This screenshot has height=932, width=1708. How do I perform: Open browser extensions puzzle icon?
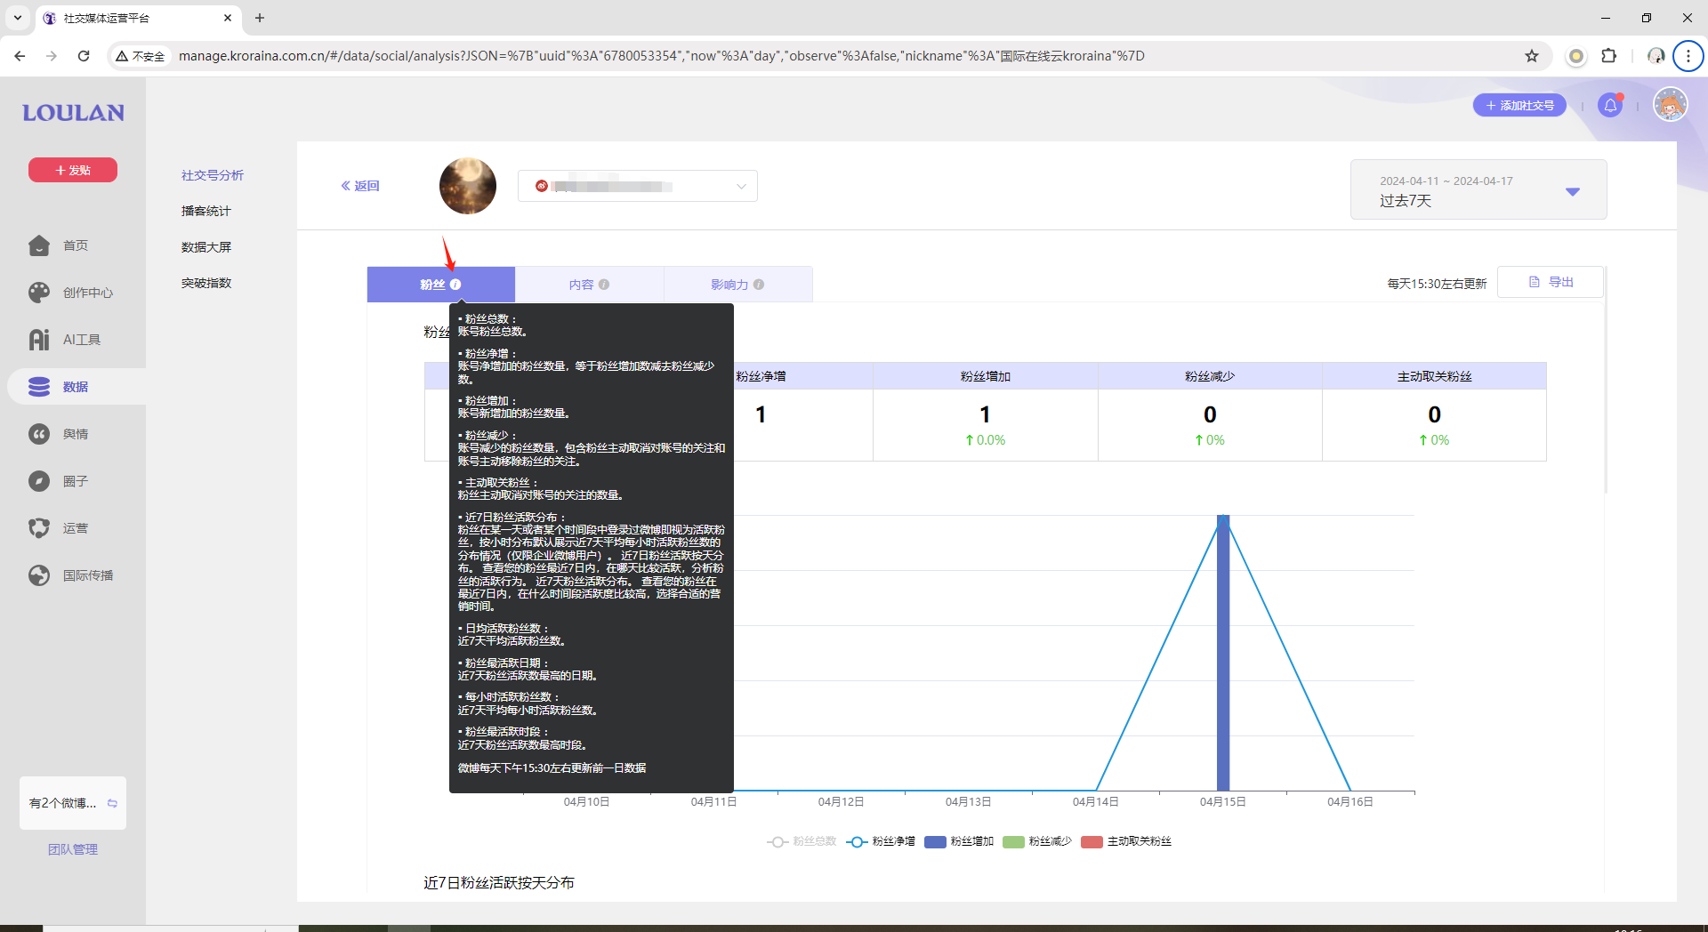[1609, 56]
